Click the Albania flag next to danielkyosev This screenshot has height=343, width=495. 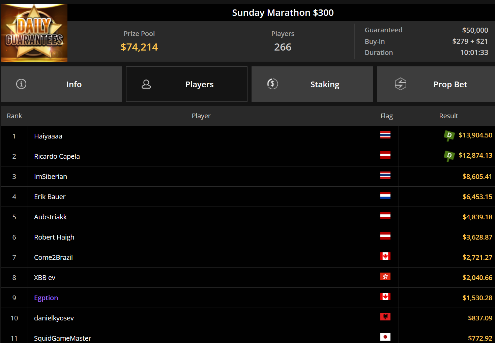385,317
